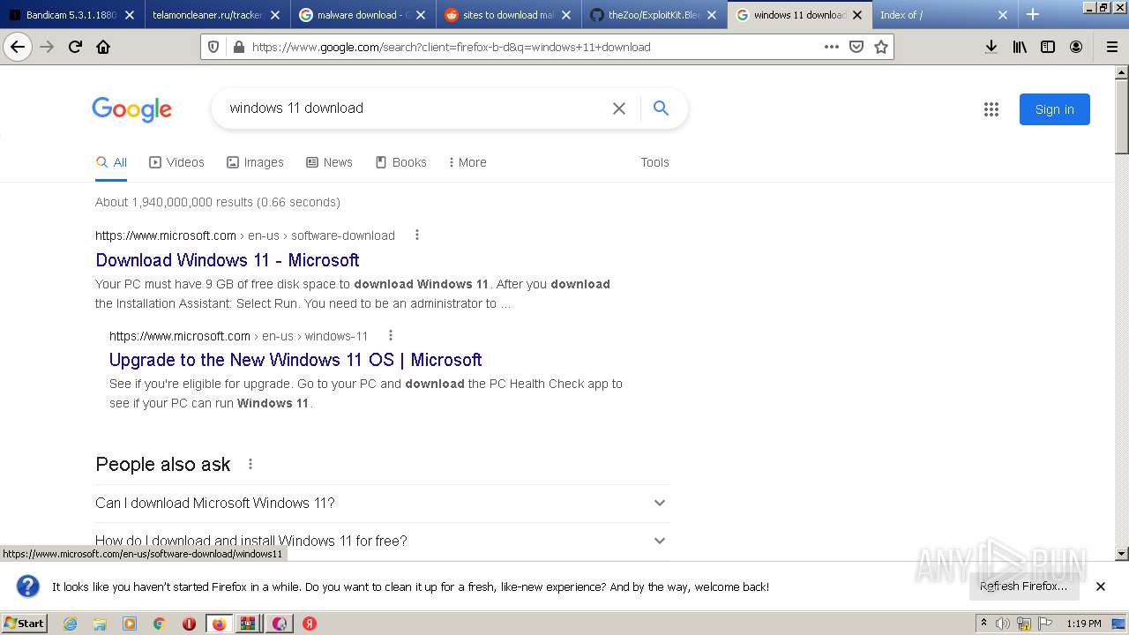This screenshot has width=1129, height=635.
Task: Open Upgrade to the New Windows 11 link
Action: [x=295, y=360]
